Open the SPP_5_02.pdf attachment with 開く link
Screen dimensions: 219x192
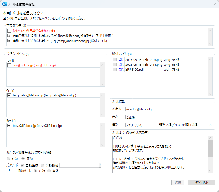(x=121, y=70)
